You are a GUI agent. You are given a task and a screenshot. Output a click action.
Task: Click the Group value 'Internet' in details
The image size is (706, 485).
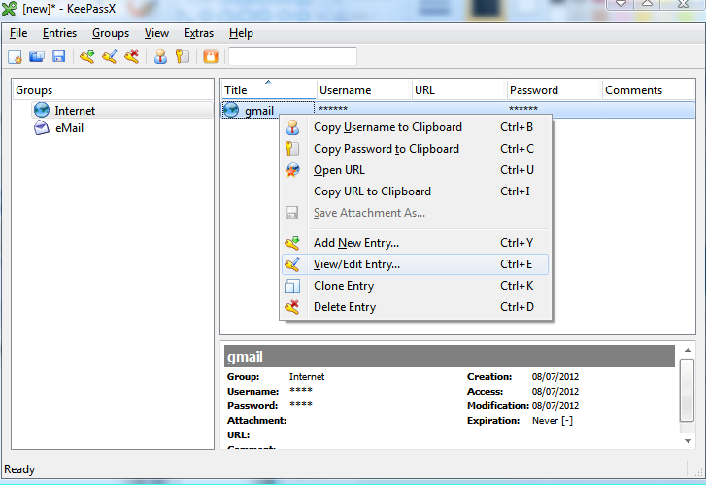tap(307, 377)
